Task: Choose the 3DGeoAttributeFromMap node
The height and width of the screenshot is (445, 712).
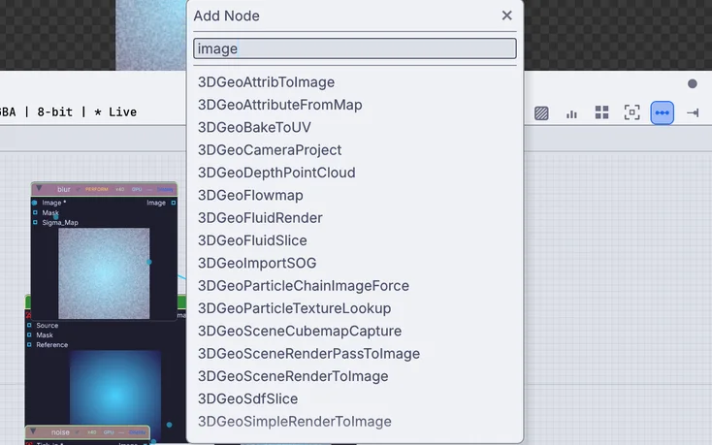Action: [x=279, y=105]
